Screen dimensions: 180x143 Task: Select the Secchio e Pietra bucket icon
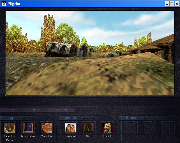tap(10, 128)
